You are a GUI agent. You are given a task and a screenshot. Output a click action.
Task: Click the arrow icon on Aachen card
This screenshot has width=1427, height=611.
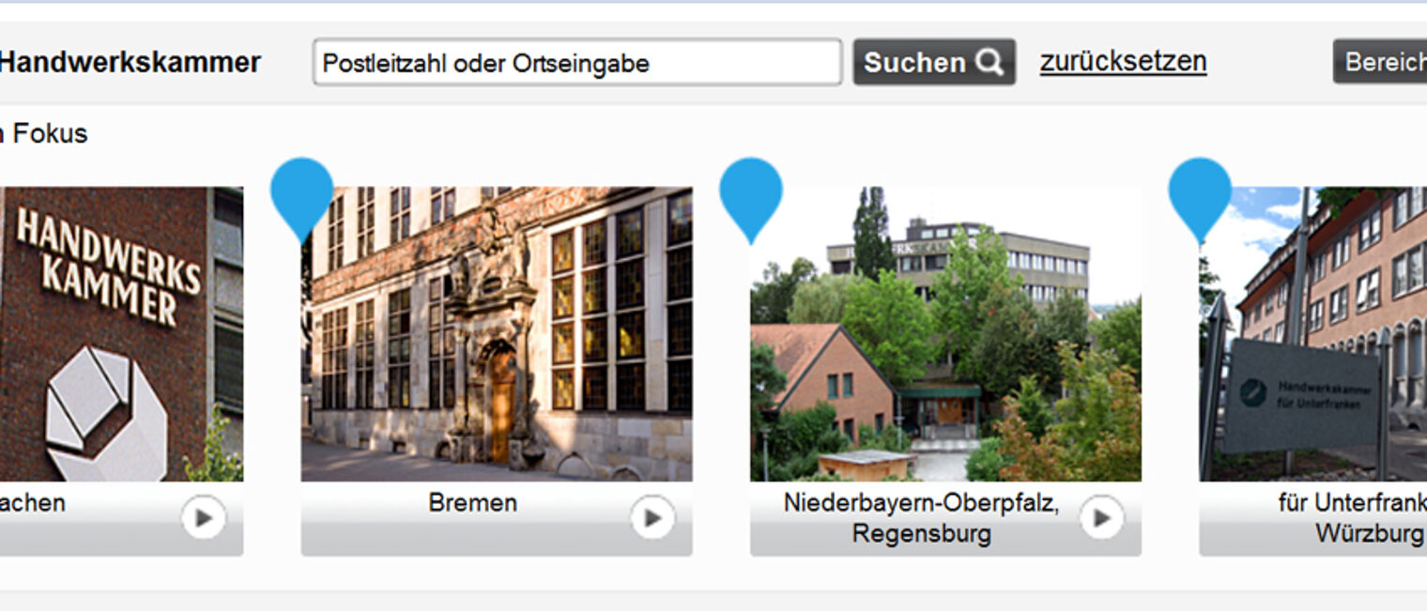click(x=204, y=517)
